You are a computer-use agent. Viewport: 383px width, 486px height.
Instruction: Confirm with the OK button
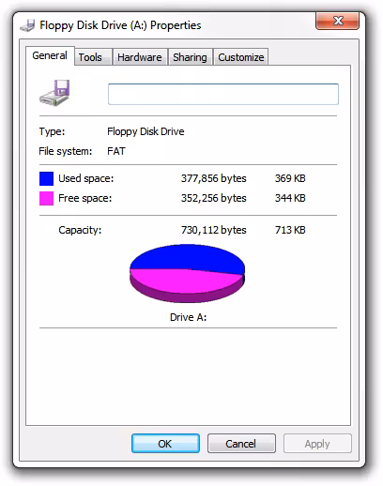click(165, 444)
